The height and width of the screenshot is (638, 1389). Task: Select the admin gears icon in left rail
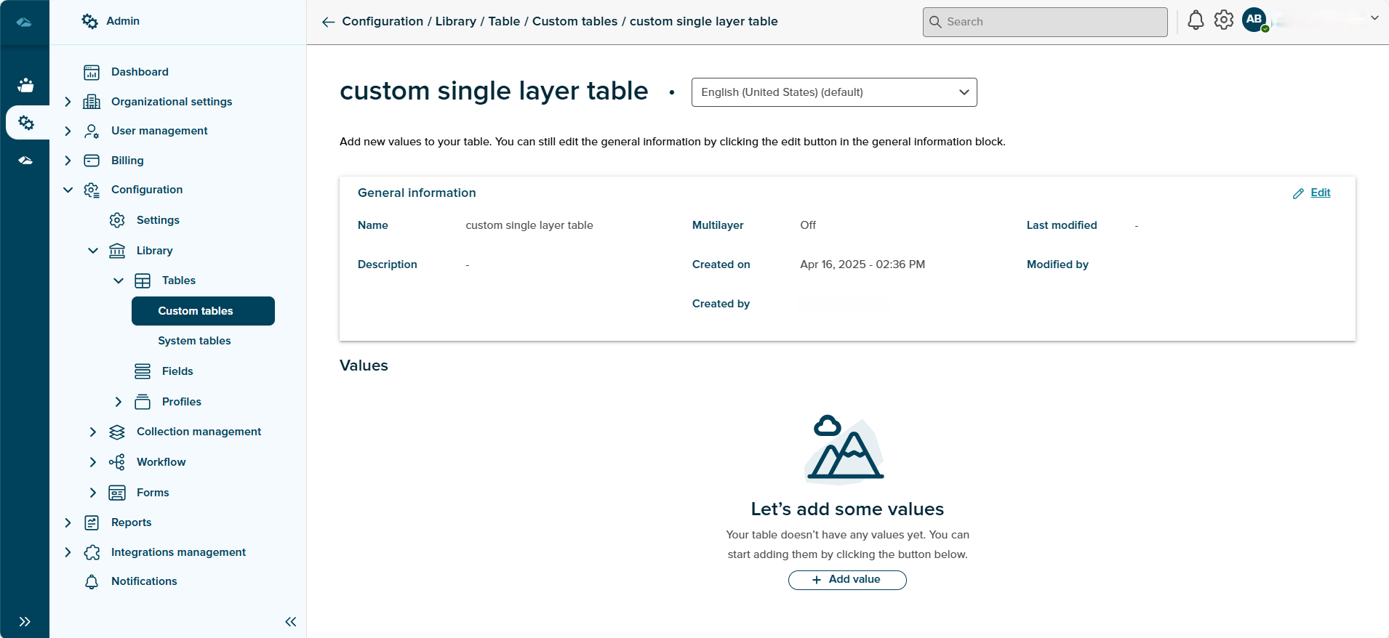(x=26, y=123)
